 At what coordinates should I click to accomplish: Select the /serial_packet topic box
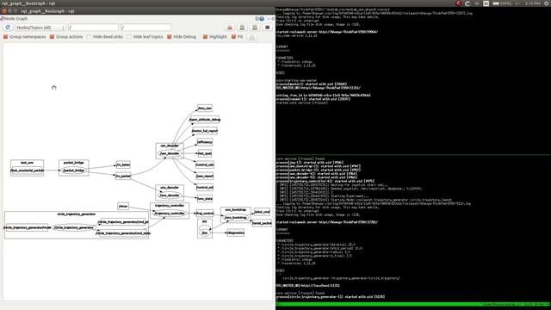point(262,223)
